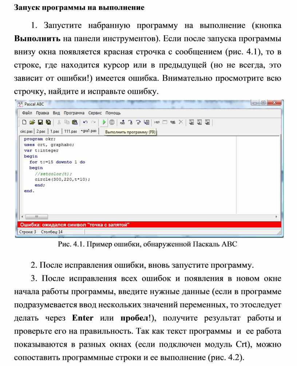Select the 2.pas file tab
Screen dimensions: 297x366
41,131
